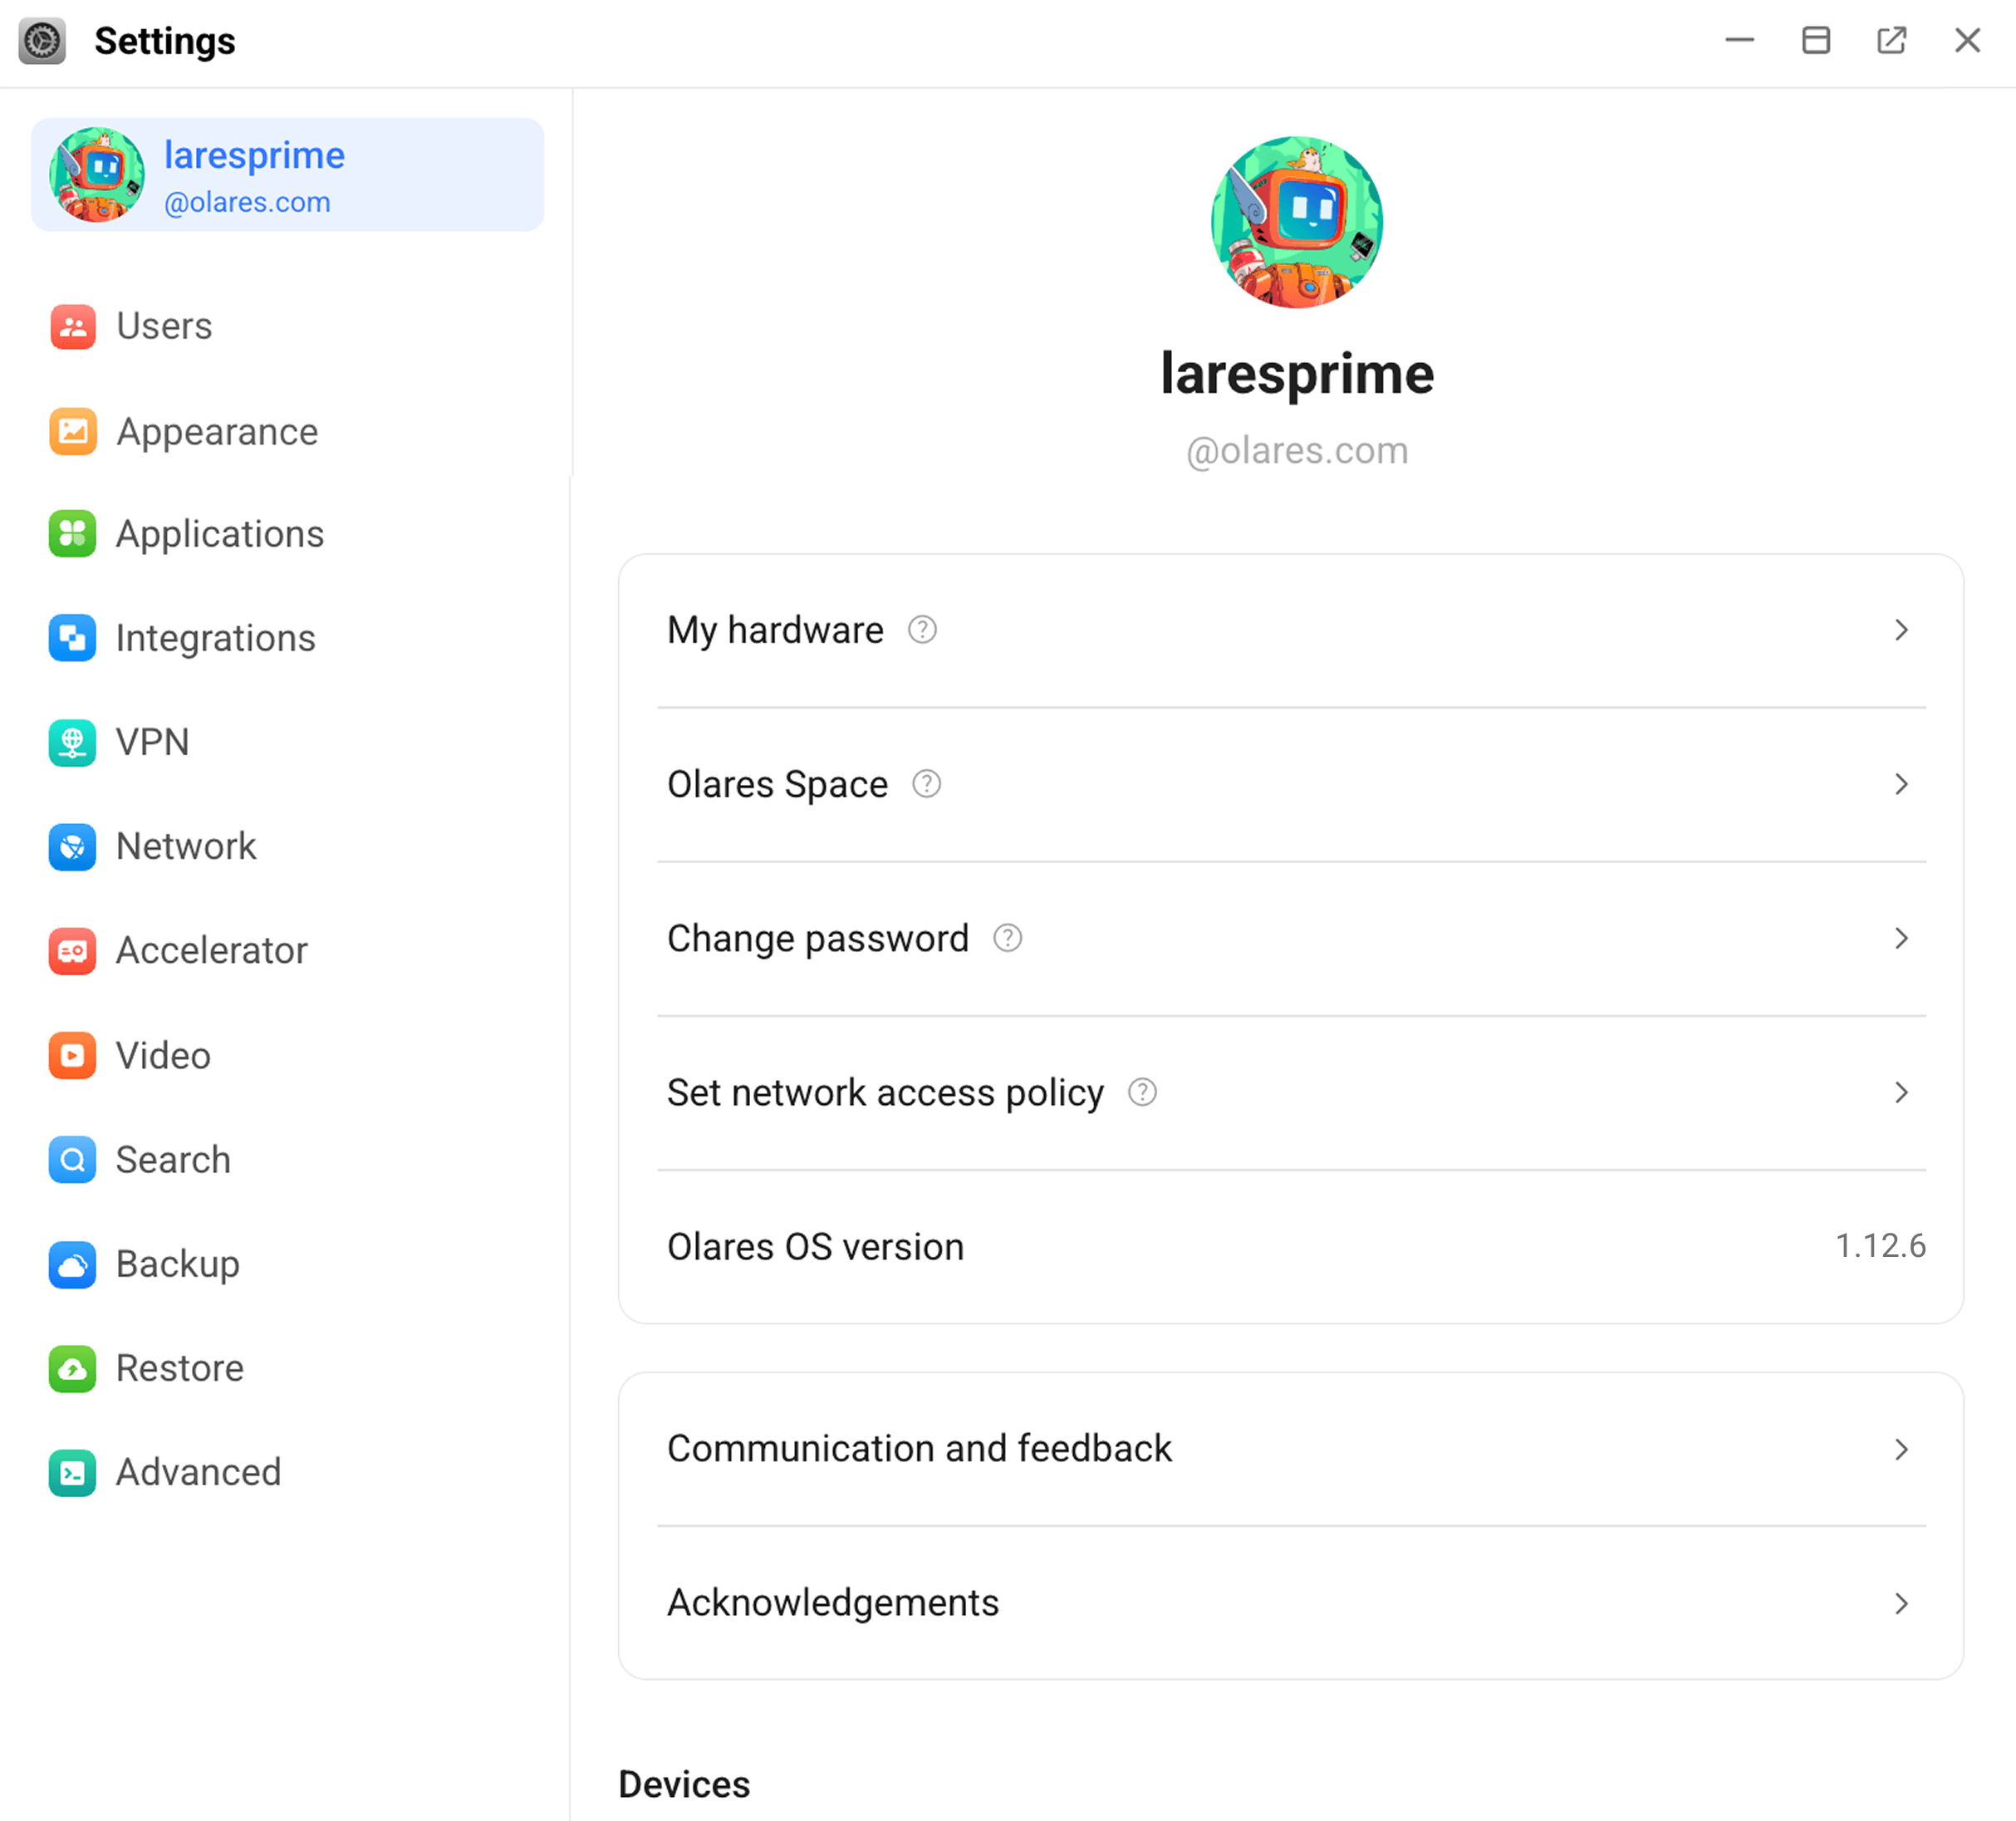2016x1821 pixels.
Task: Open the Accelerator red icon
Action: [72, 950]
